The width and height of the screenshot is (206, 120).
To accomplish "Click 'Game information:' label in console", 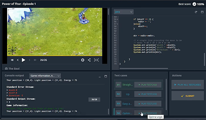I will (17, 105).
